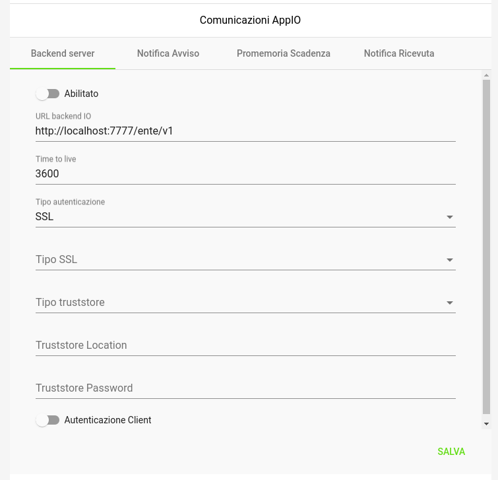
Task: Click the Truststore Location field
Action: coord(245,345)
